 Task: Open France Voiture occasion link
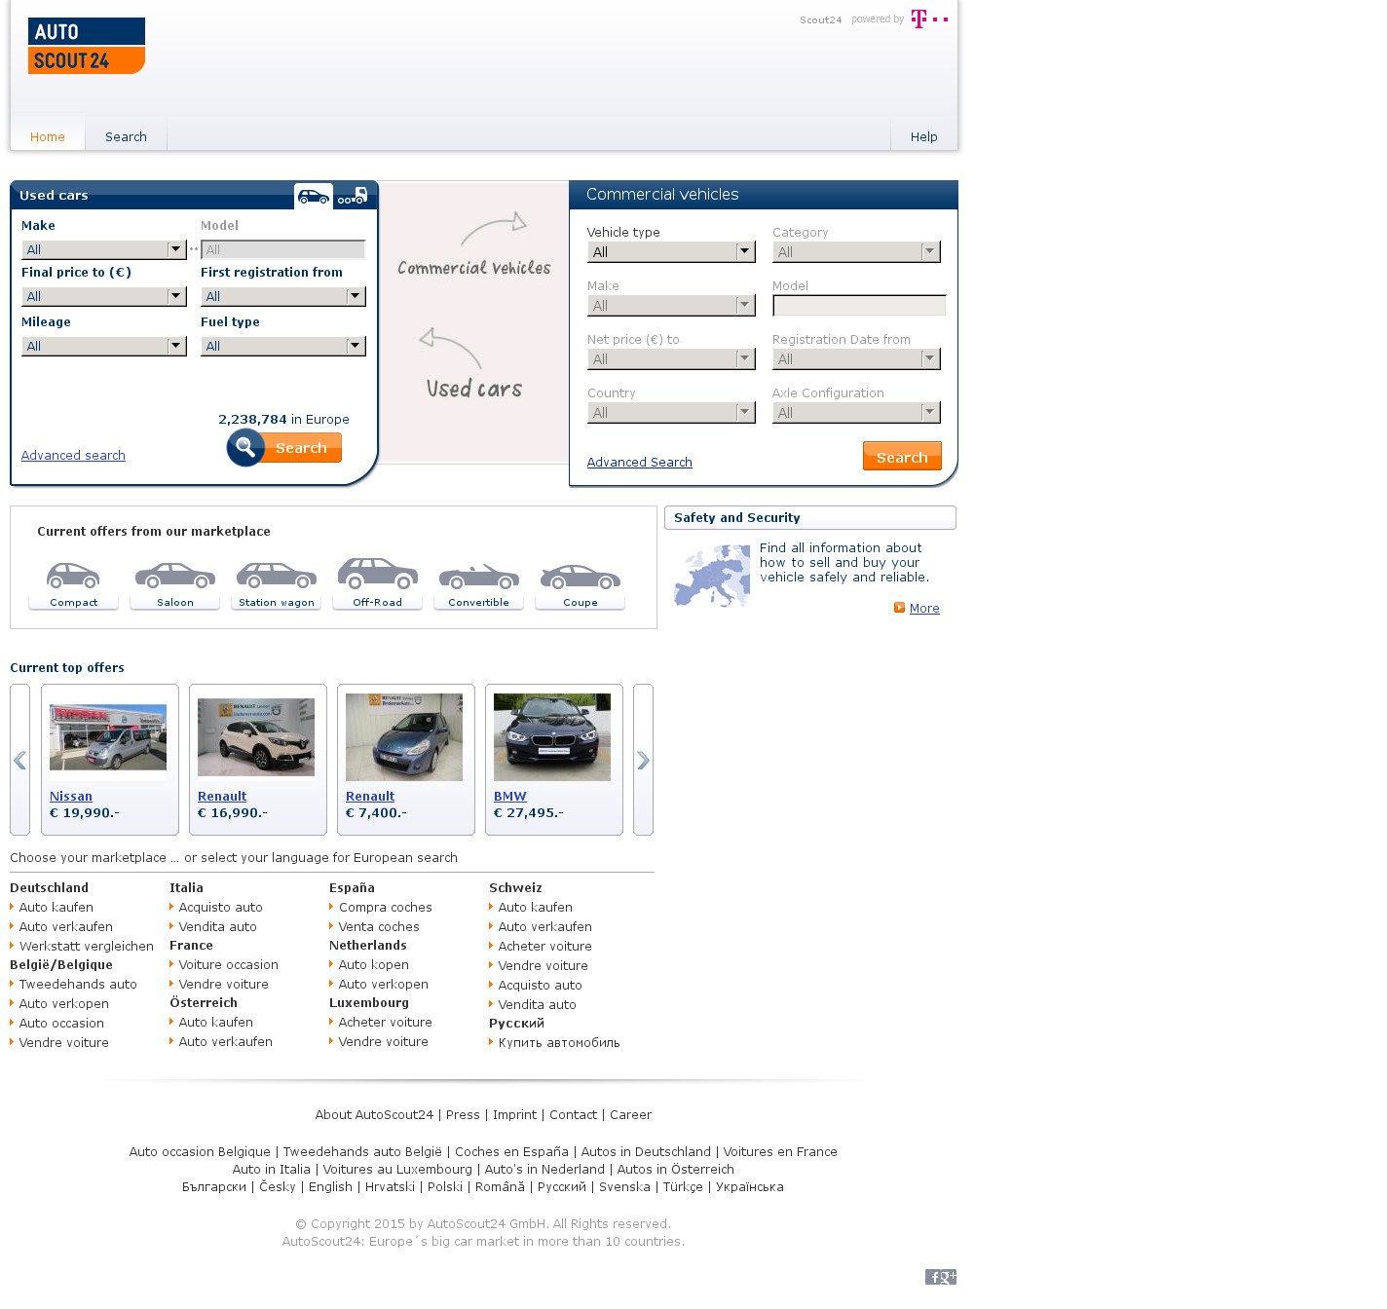click(229, 965)
